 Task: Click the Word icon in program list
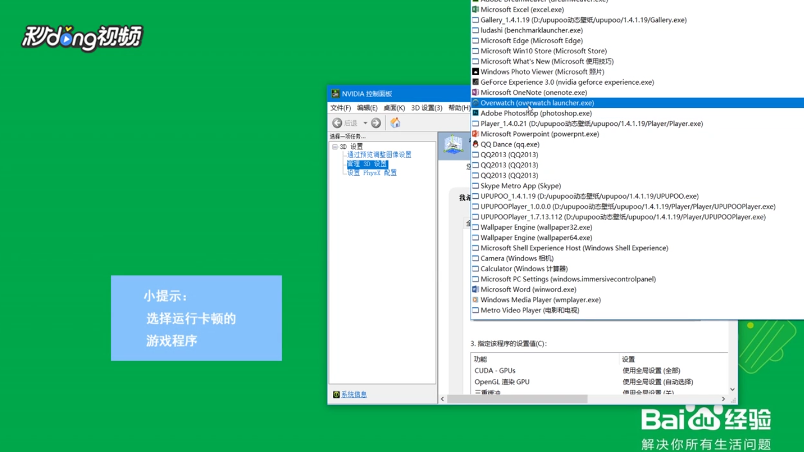(x=475, y=290)
